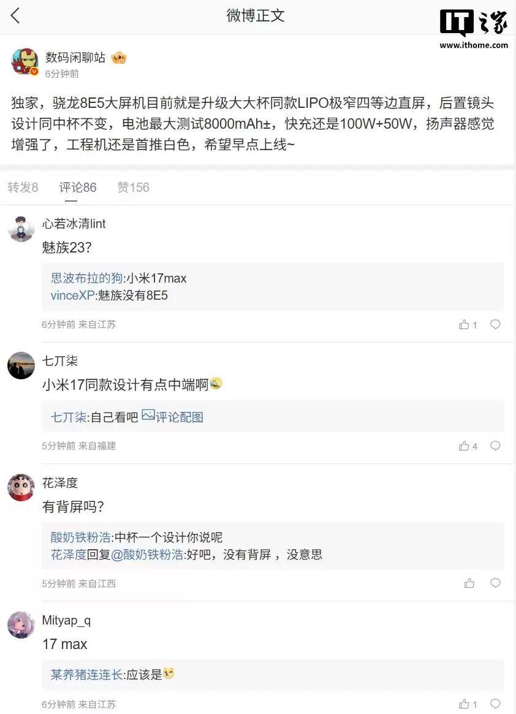Click the back arrow at top left
The image size is (516, 714).
pos(15,17)
